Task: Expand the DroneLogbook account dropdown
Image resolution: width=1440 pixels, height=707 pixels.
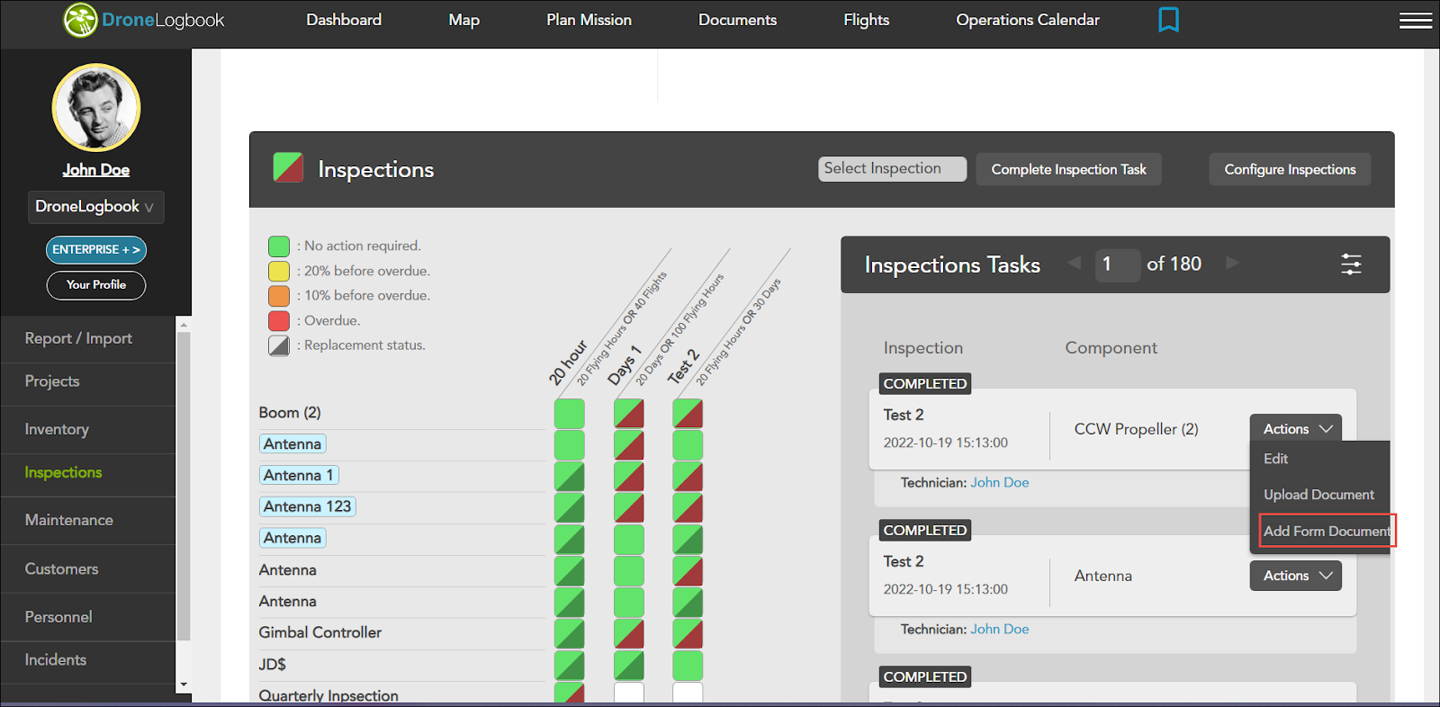Action: pyautogui.click(x=95, y=207)
